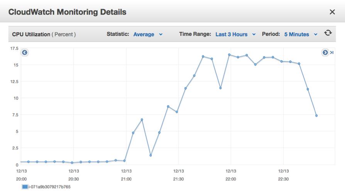Click the Period: label
The width and height of the screenshot is (345, 193).
(x=271, y=34)
